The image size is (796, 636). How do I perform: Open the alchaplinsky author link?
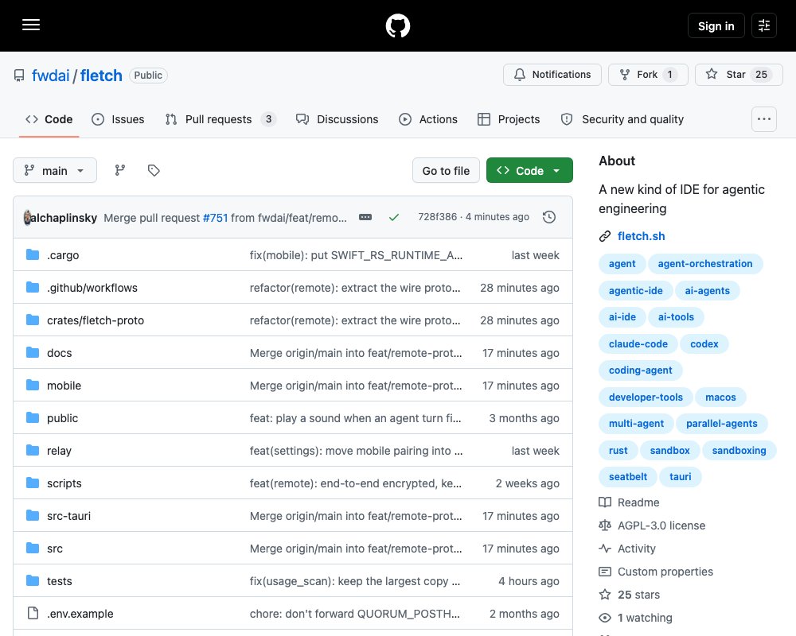pyautogui.click(x=64, y=218)
